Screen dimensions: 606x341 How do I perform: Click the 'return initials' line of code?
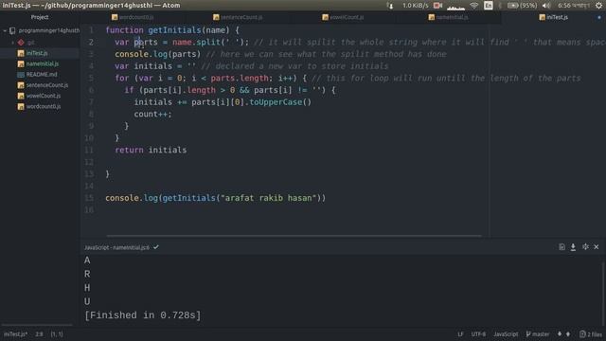[151, 150]
